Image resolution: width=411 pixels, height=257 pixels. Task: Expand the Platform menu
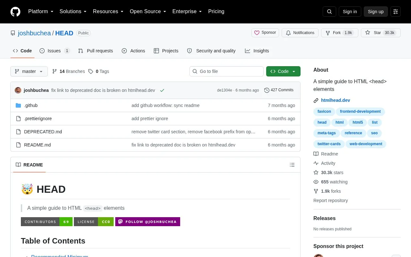(41, 12)
